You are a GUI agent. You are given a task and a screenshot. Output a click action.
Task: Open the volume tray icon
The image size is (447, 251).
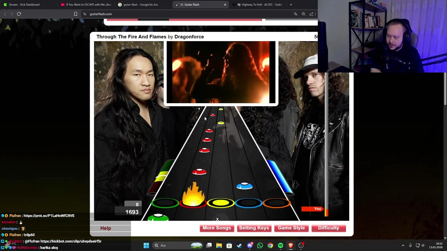(423, 245)
